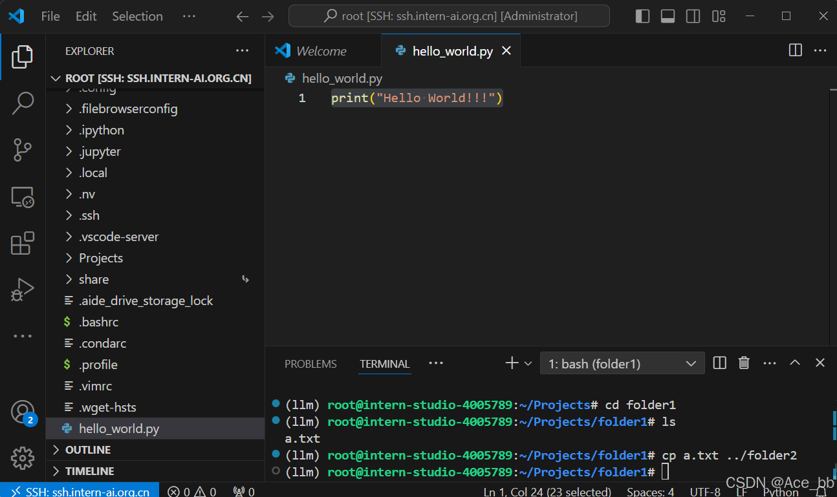837x497 pixels.
Task: Expand the TIMELINE section
Action: click(x=155, y=471)
